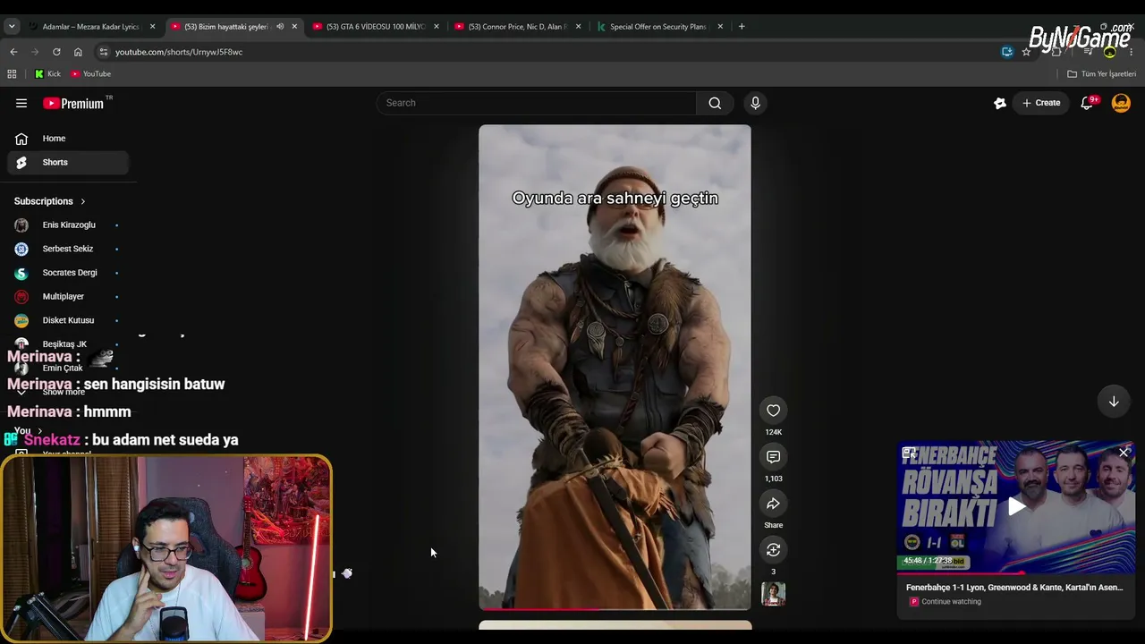Click the URL youtube.com/shorts address bar
Viewport: 1145px width, 644px height.
coord(179,52)
